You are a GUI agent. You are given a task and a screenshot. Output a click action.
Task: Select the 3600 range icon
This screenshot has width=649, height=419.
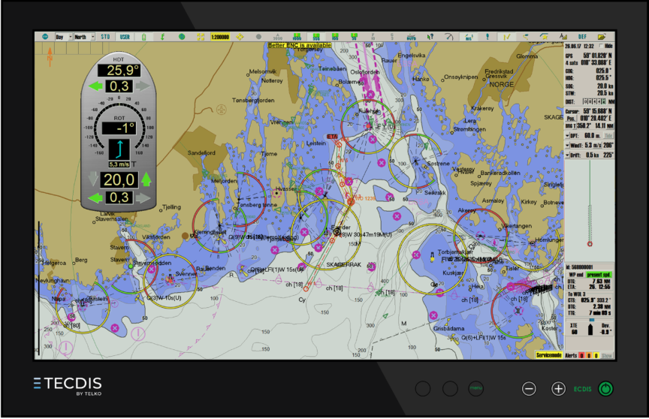[x=278, y=37]
